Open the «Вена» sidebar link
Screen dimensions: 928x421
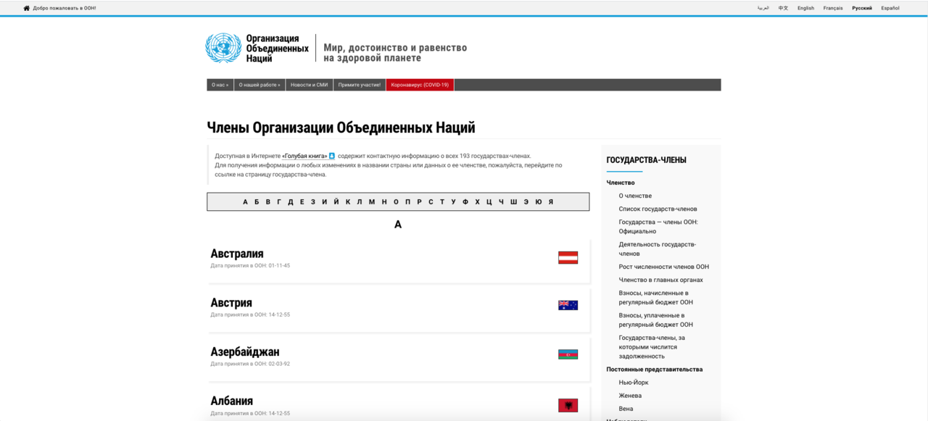(626, 409)
